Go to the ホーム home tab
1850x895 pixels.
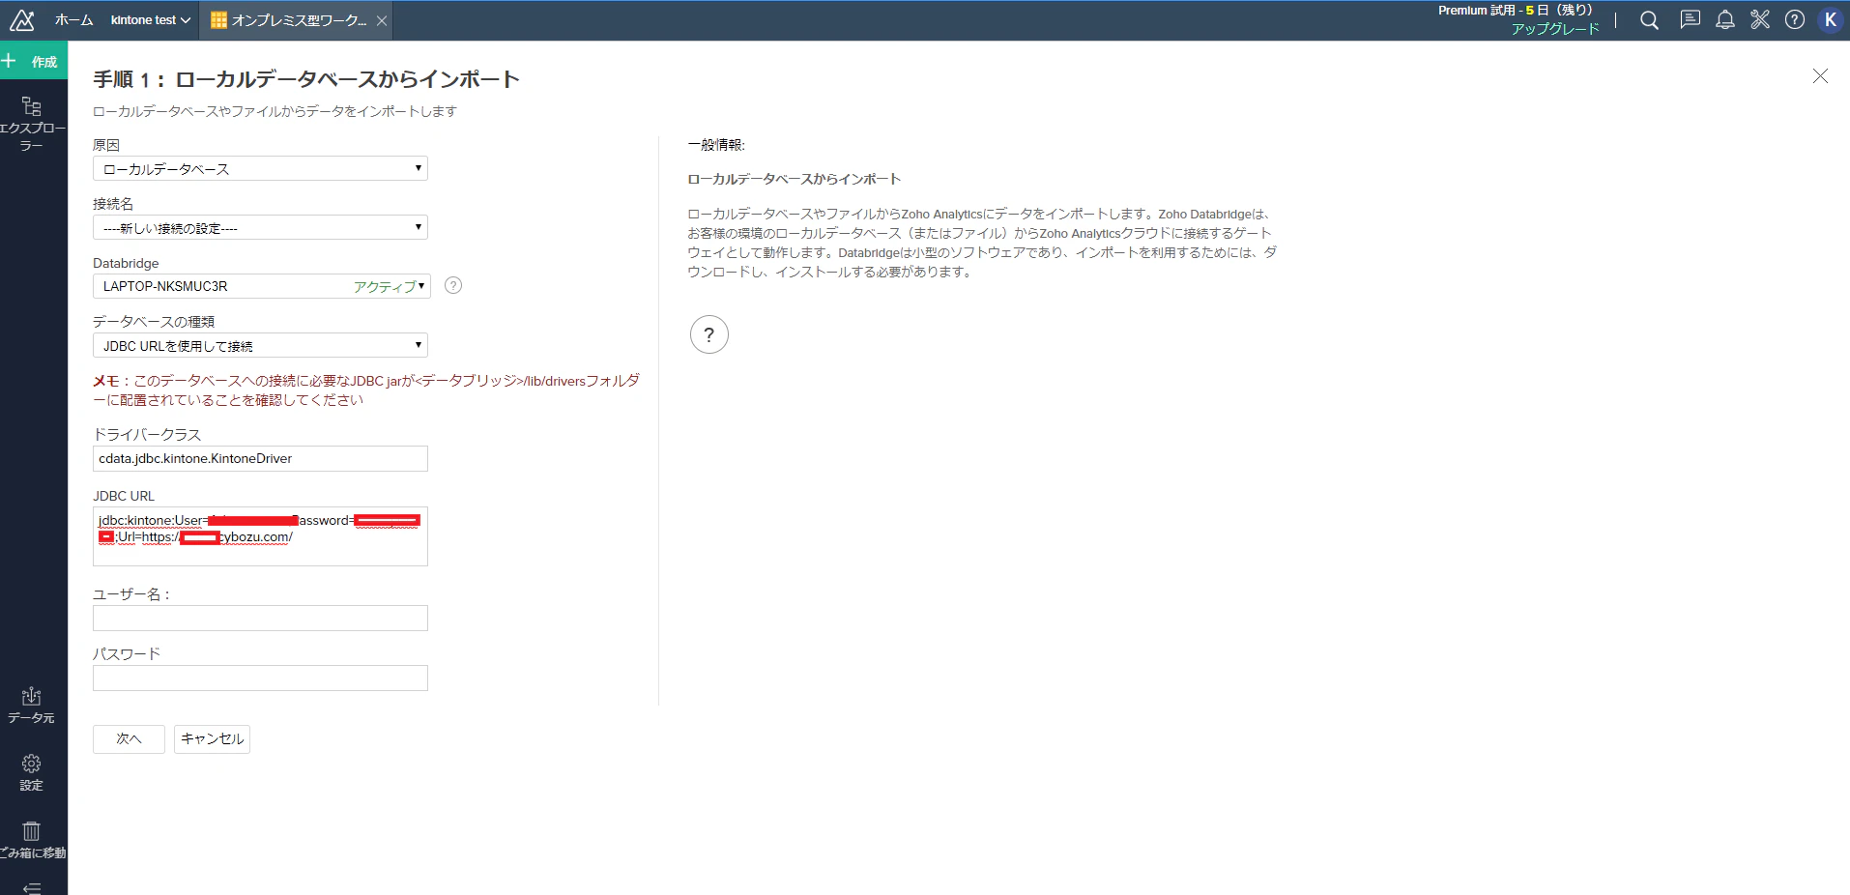(73, 20)
